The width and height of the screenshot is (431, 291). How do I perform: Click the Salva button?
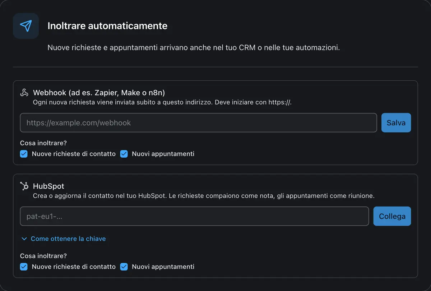pos(396,123)
